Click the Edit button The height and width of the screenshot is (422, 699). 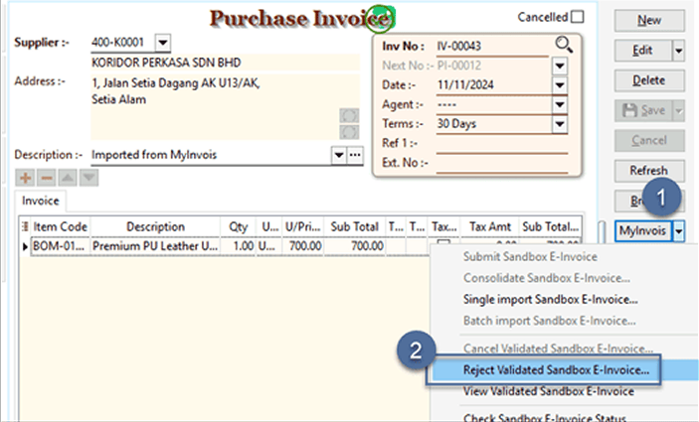pos(643,51)
